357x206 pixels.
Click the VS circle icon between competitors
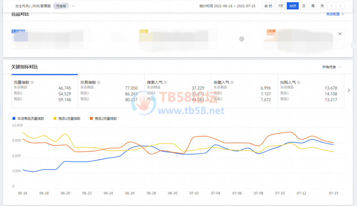pyautogui.click(x=242, y=39)
